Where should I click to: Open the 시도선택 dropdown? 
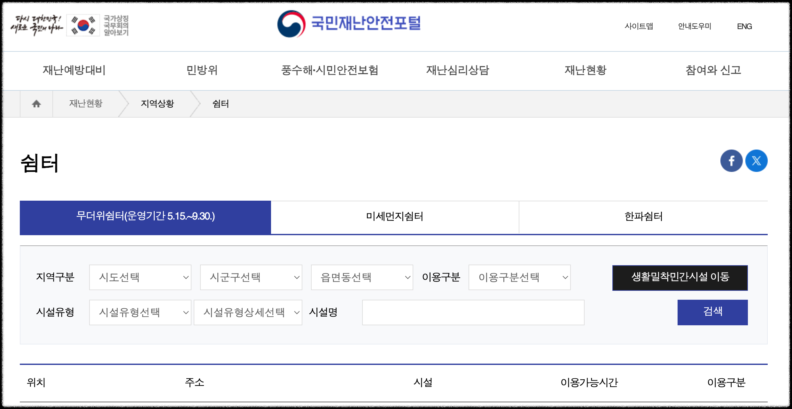(x=140, y=277)
